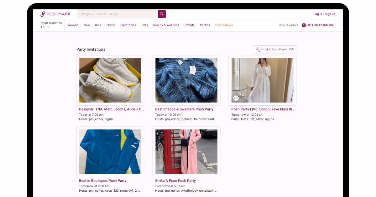This screenshot has height=197, width=376.
Task: Click the Sign up link
Action: (330, 14)
